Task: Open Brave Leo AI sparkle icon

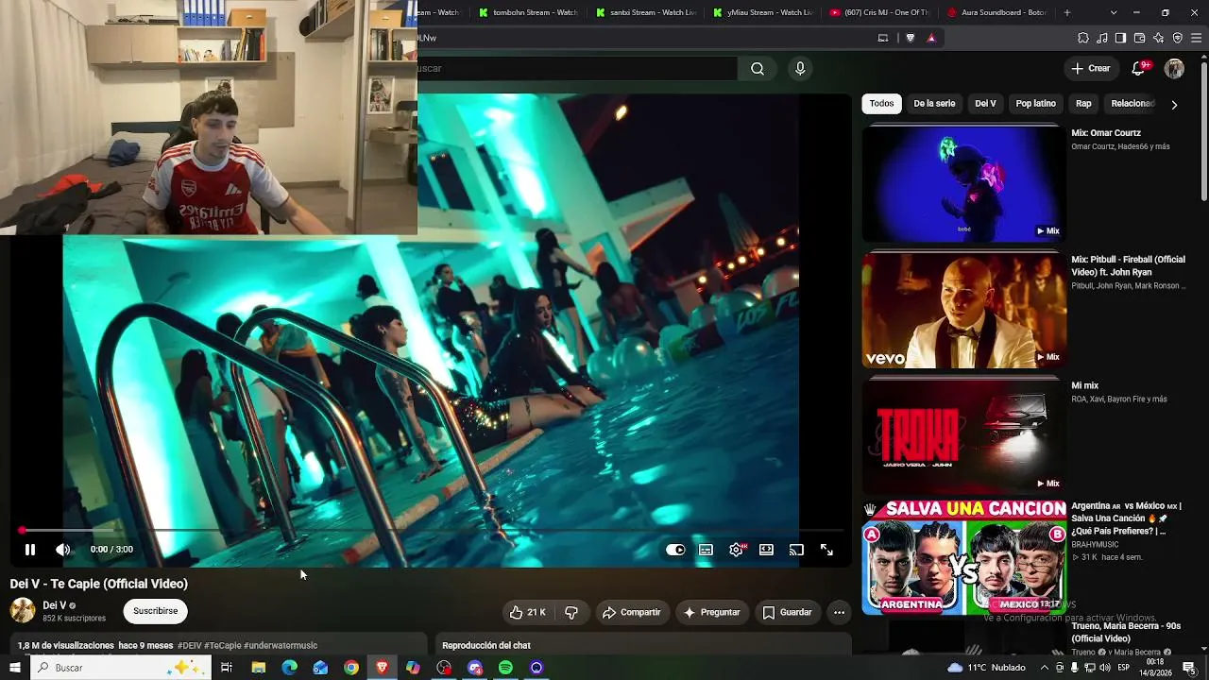Action: click(x=1159, y=38)
